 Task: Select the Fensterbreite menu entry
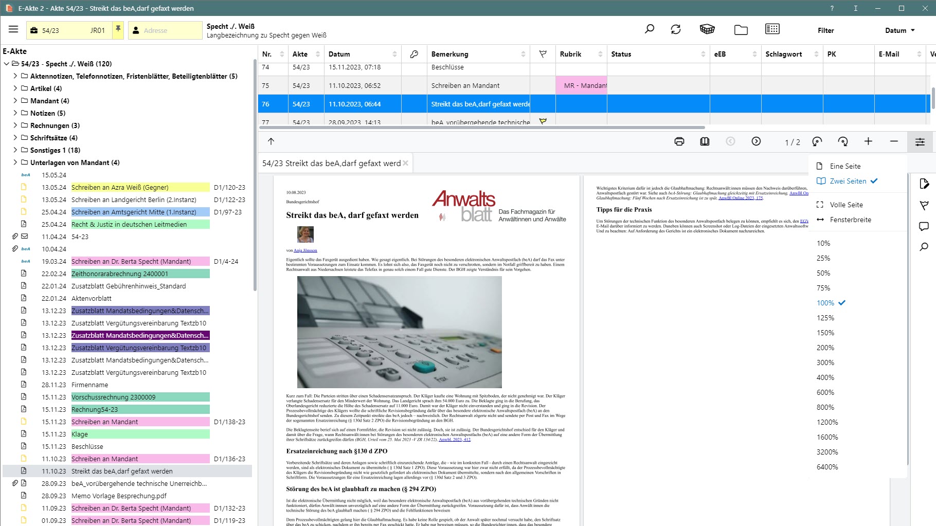pyautogui.click(x=850, y=220)
